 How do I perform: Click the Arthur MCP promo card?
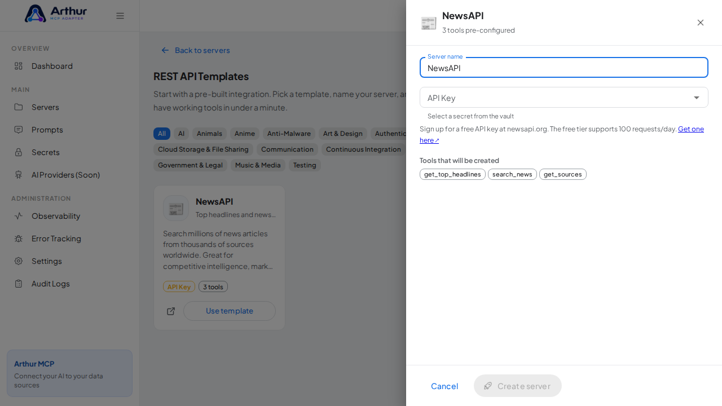pos(69,373)
